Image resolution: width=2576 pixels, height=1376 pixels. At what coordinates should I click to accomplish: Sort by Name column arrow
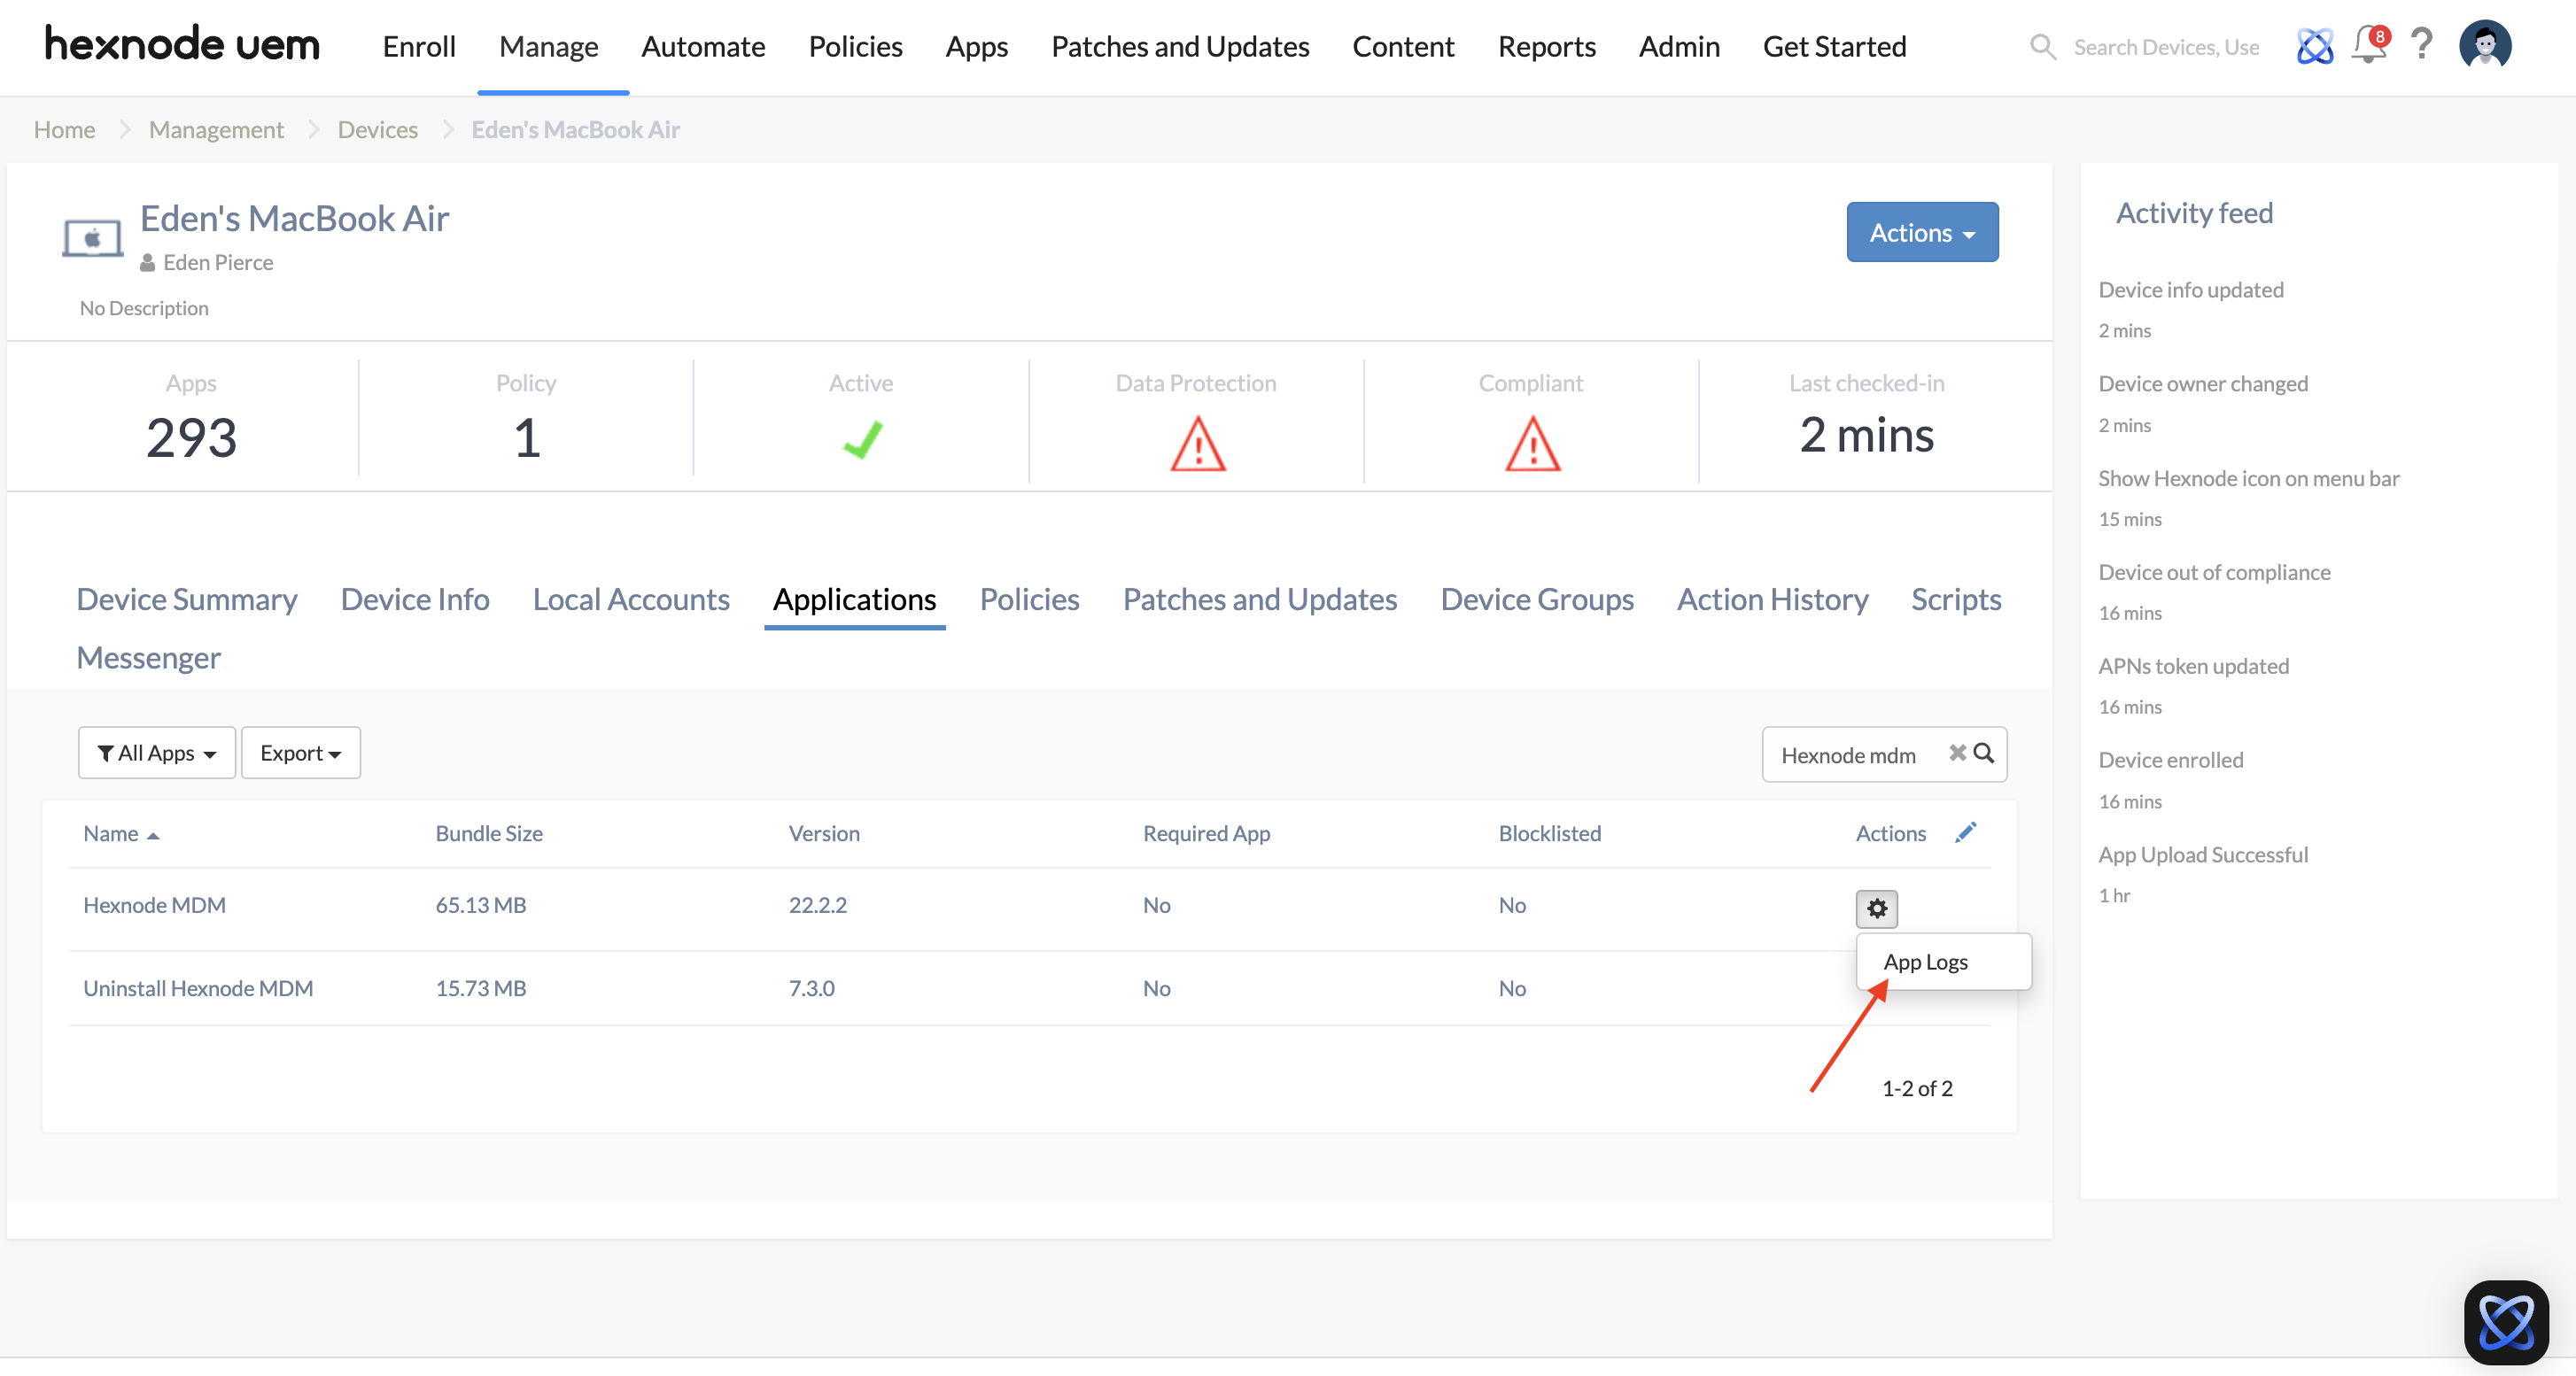[x=153, y=835]
